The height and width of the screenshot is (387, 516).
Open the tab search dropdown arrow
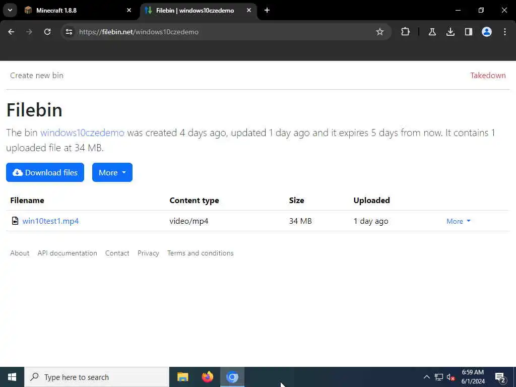click(x=10, y=10)
